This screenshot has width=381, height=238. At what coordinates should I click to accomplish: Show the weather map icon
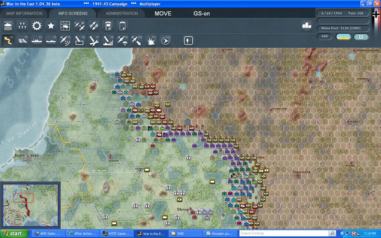[65, 26]
